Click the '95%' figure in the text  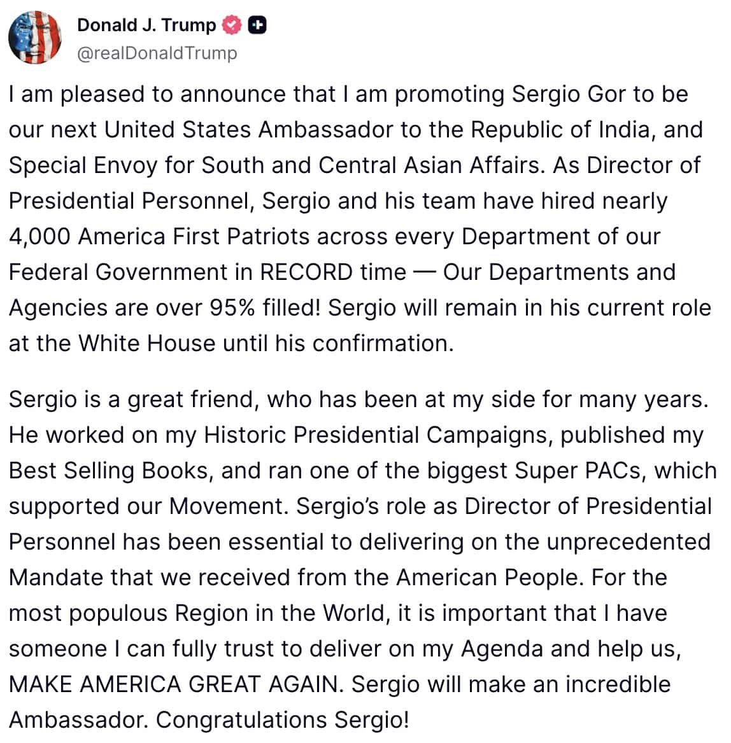pyautogui.click(x=232, y=307)
